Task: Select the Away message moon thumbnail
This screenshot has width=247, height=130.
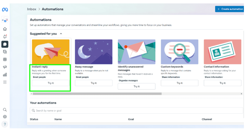Action: (x=94, y=52)
